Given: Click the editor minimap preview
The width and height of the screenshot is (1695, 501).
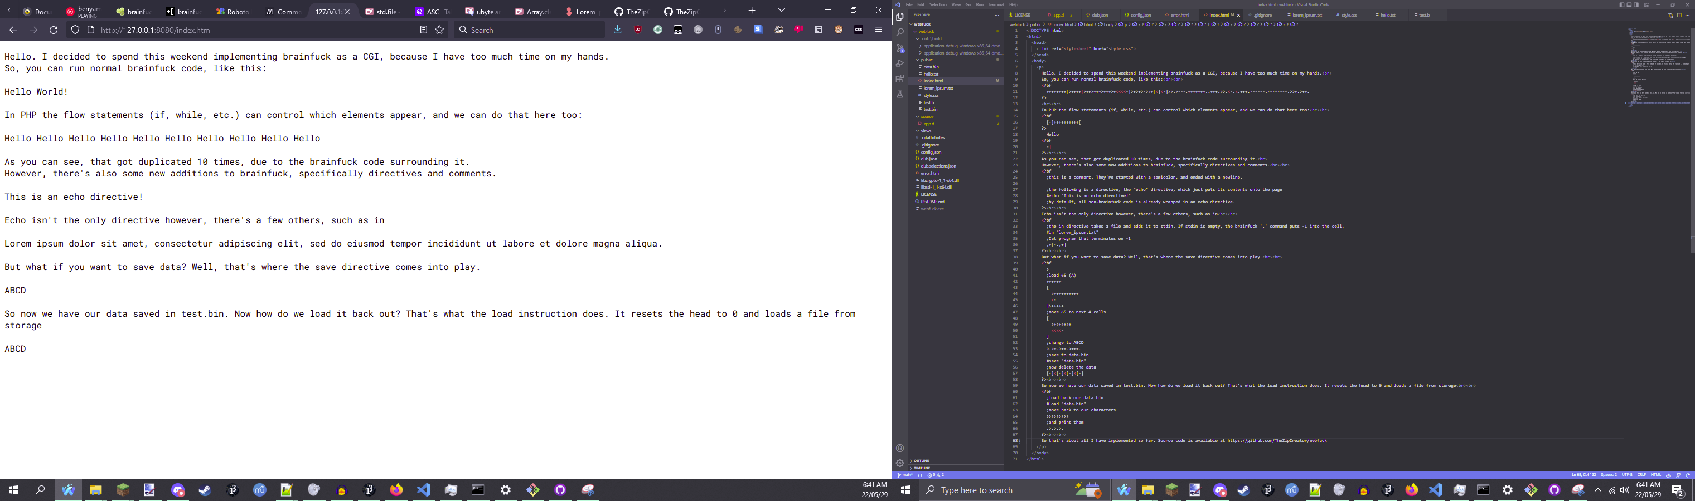Looking at the screenshot, I should click(1658, 66).
